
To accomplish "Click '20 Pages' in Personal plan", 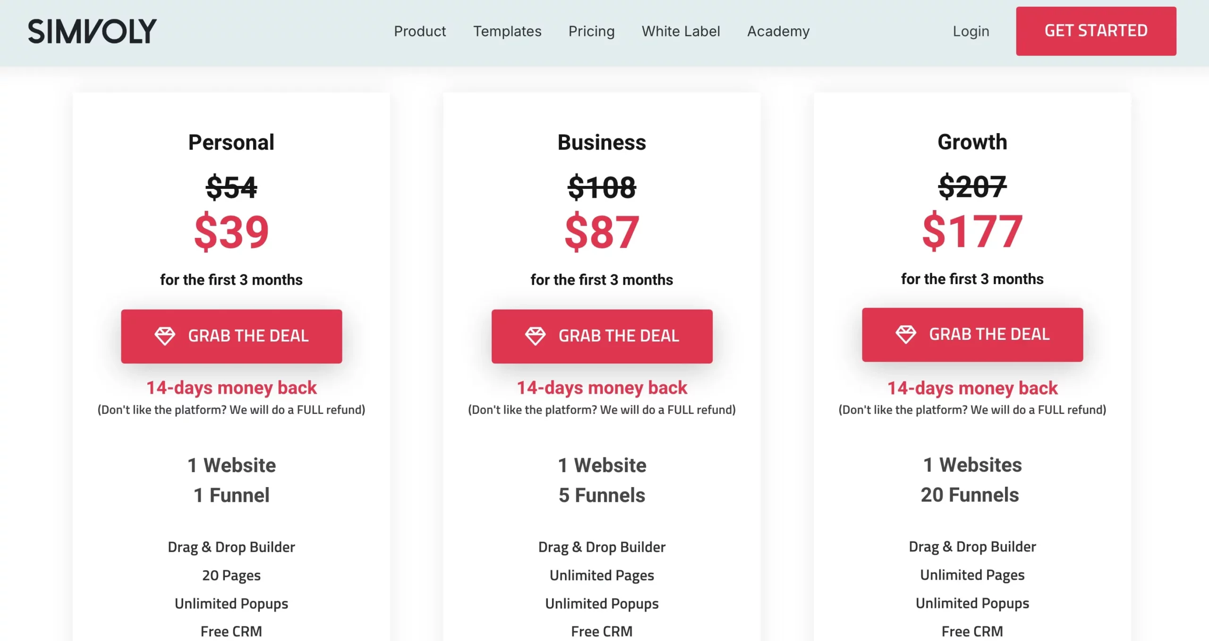I will tap(231, 575).
